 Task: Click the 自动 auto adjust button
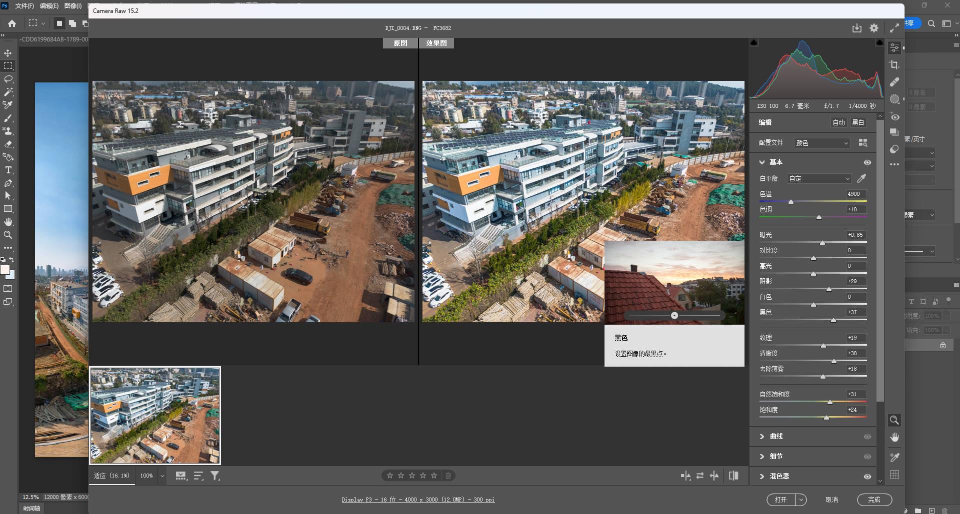838,122
